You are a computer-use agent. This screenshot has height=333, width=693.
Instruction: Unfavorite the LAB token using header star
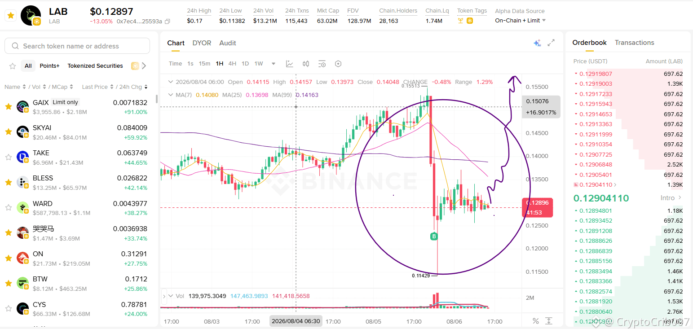coord(11,15)
